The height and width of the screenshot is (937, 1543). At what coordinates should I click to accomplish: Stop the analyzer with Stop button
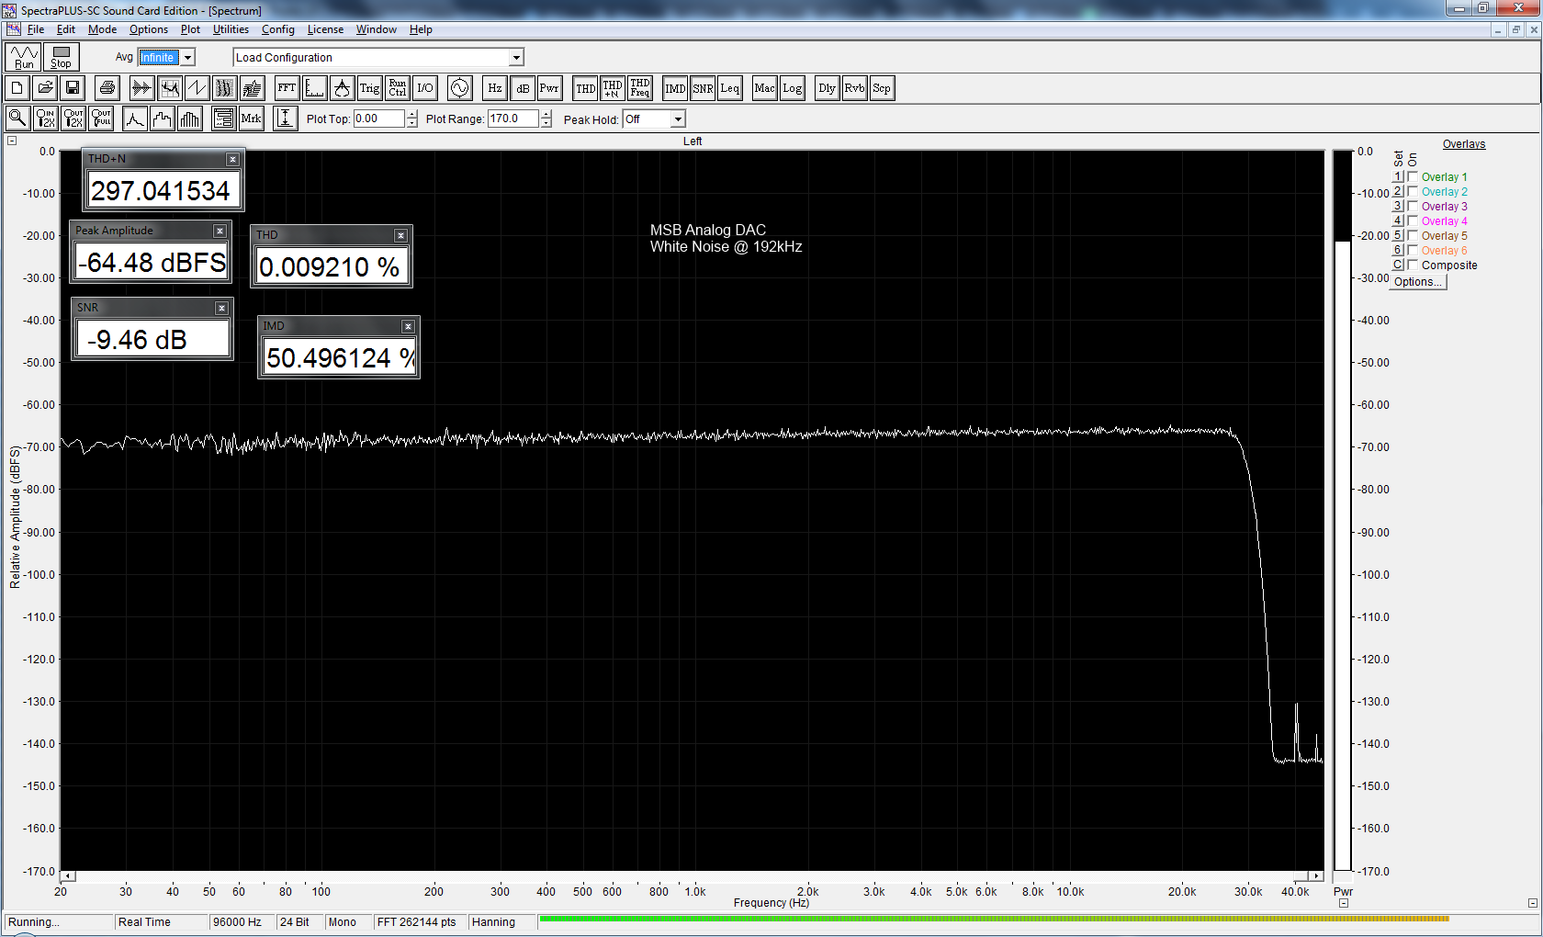coord(61,57)
